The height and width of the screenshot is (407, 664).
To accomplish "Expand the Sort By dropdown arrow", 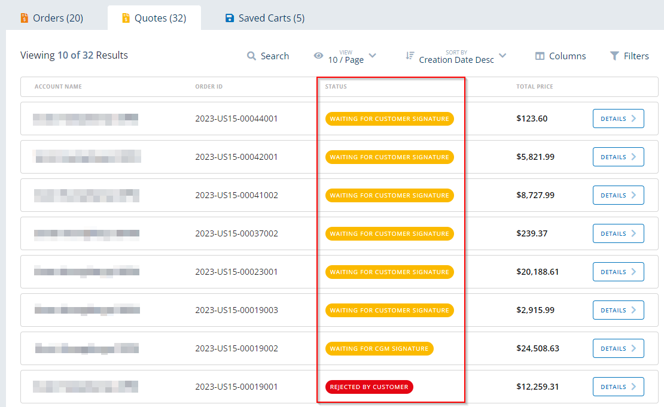I will click(x=502, y=56).
